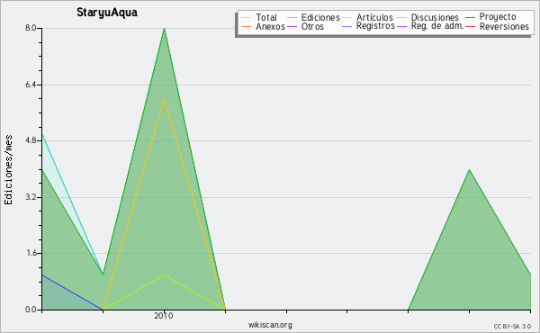540x333 pixels.
Task: Click the green peak at value 8
Action: point(165,29)
